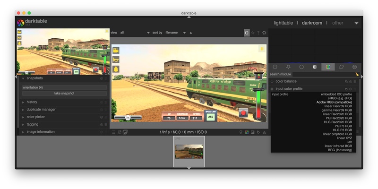Toggle ISO 12646 color assessment bulb

point(241,132)
